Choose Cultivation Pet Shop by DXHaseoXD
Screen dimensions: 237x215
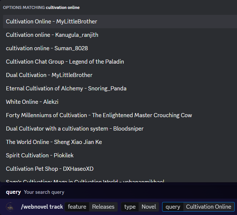(50, 169)
